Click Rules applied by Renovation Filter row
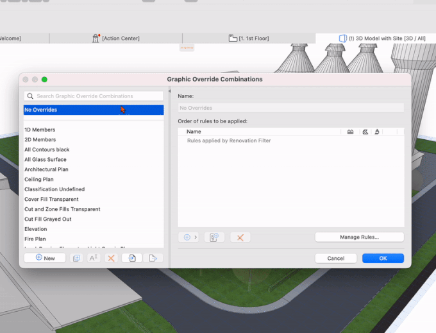The height and width of the screenshot is (333, 436). coord(291,141)
